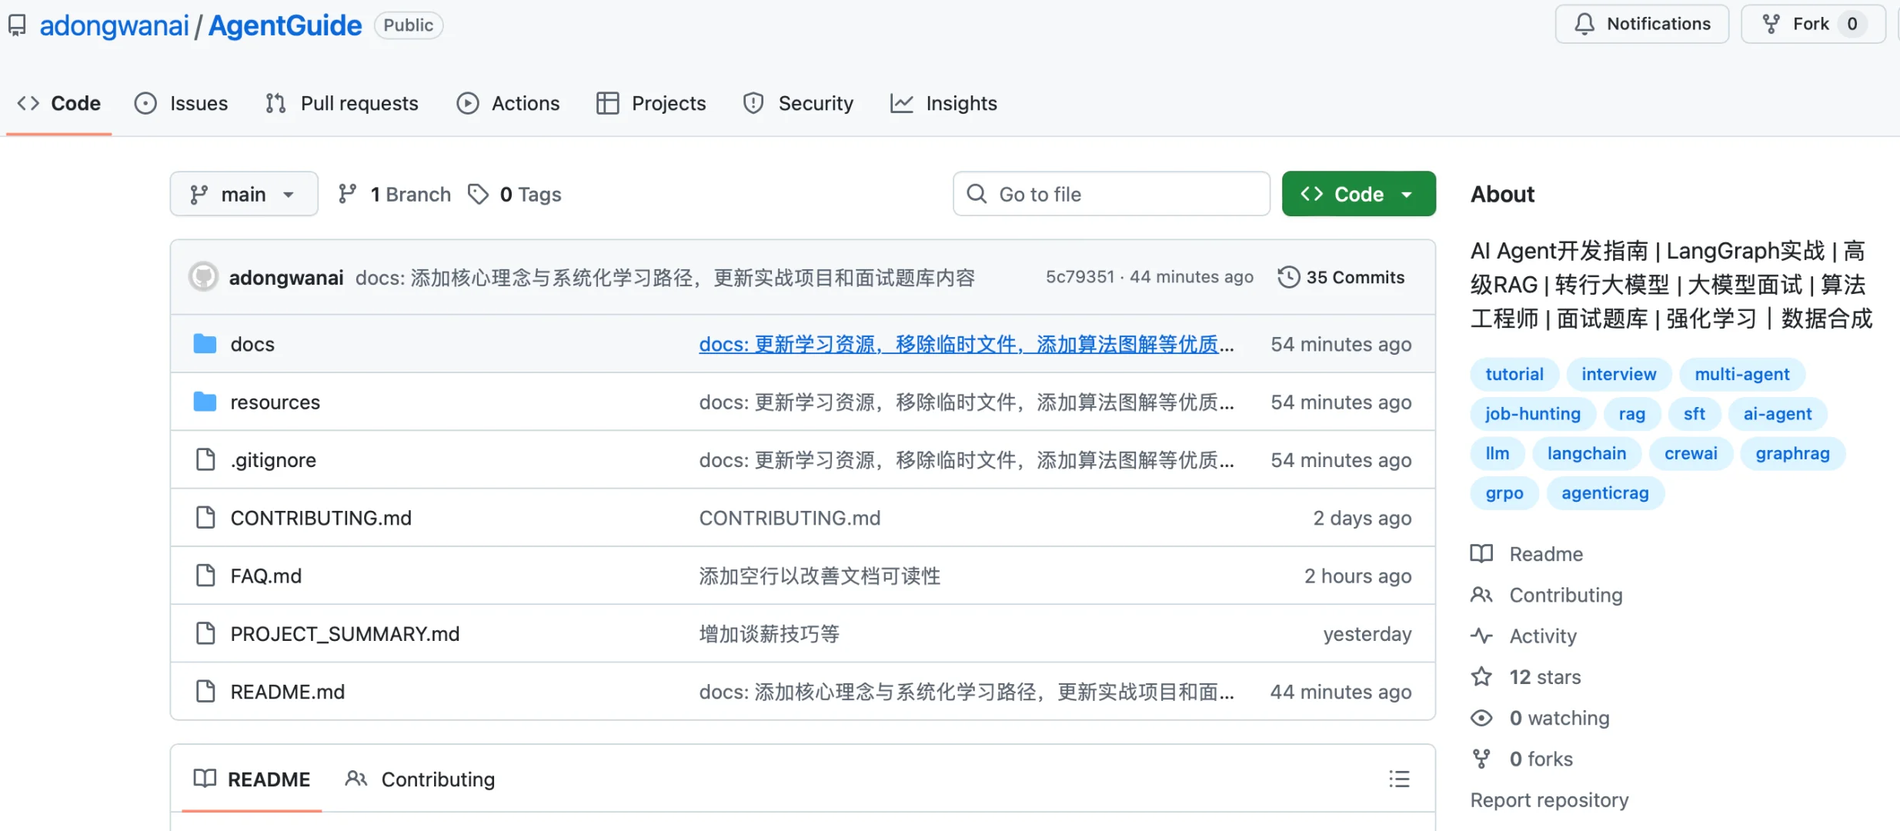The image size is (1900, 831).
Task: Open the main branch dropdown
Action: point(244,194)
